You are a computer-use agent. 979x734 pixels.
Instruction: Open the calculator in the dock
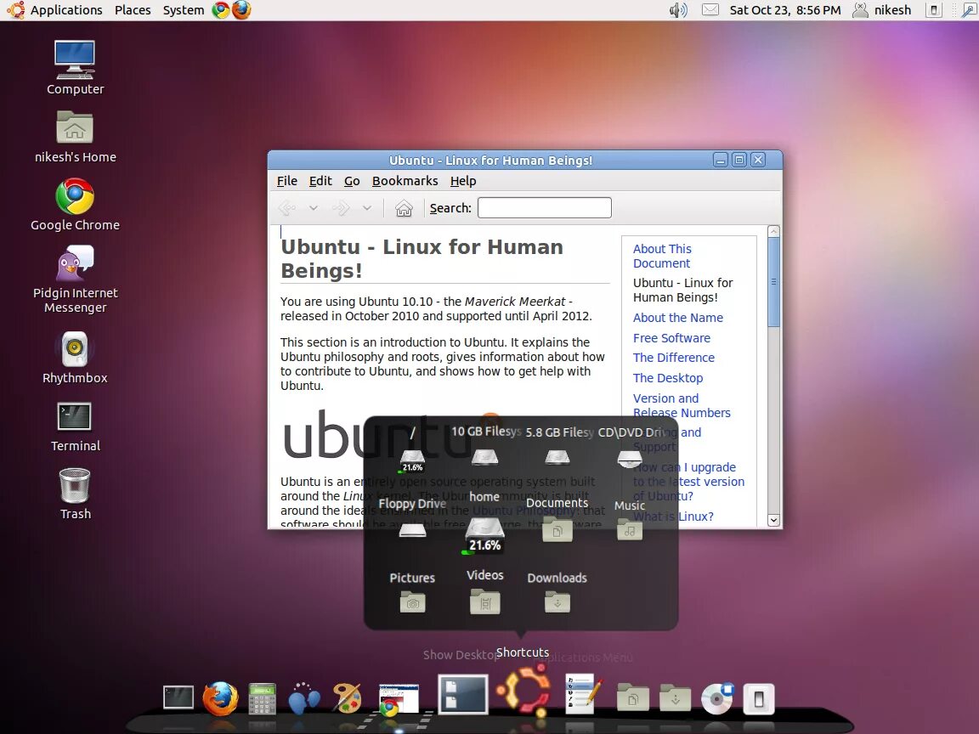point(263,698)
